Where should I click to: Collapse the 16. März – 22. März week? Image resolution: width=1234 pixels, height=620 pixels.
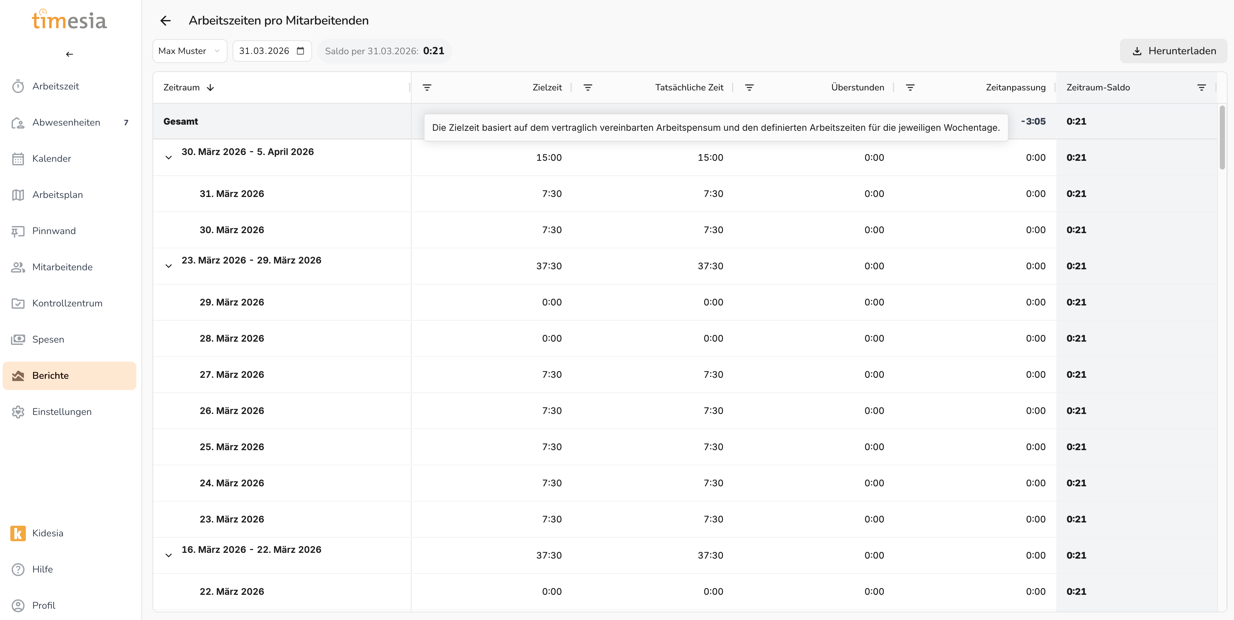169,555
